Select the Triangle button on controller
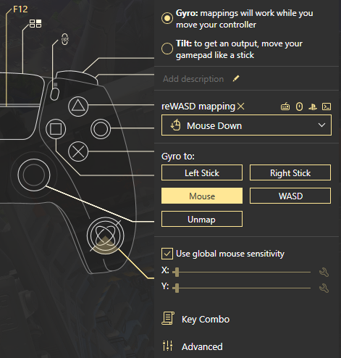 pyautogui.click(x=78, y=107)
